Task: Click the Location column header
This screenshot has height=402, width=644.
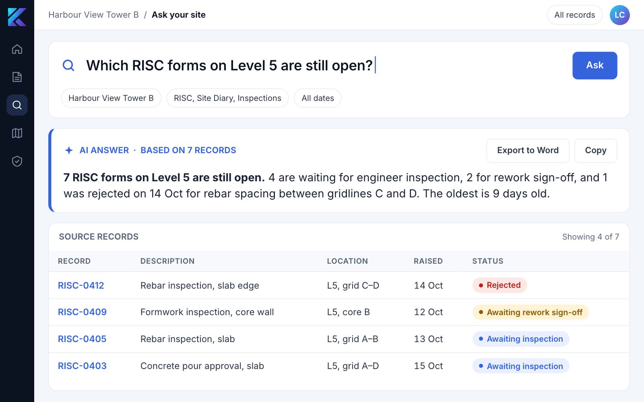Action: 347,261
